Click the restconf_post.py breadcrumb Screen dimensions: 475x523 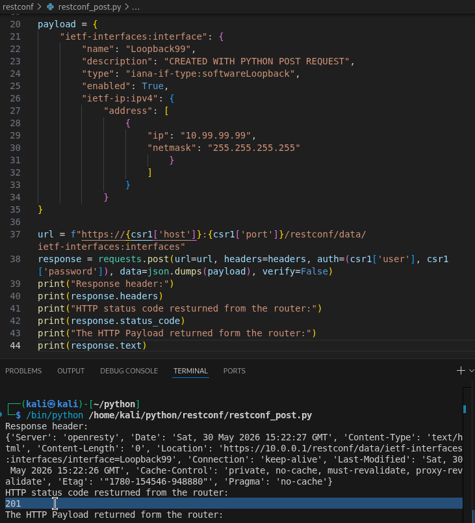coord(90,7)
